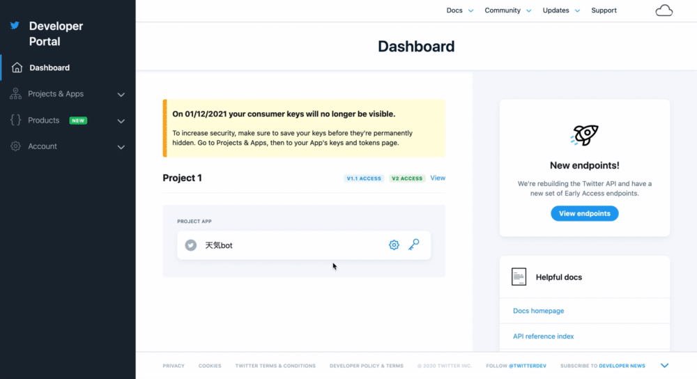This screenshot has height=379, width=697.
Task: Open app settings gear for 天気bot
Action: coord(394,245)
